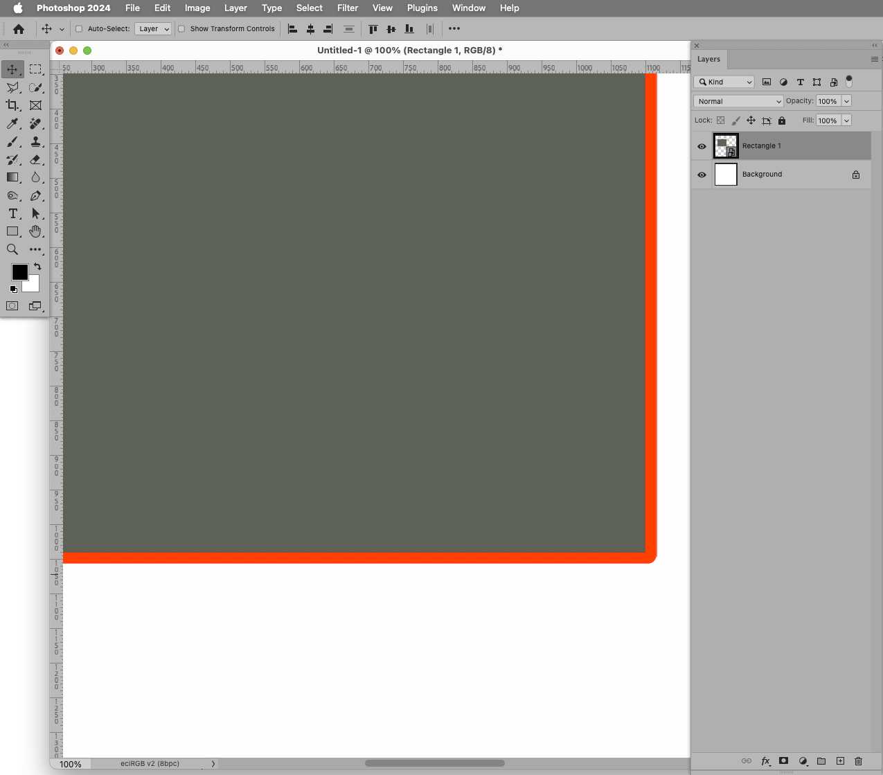The width and height of the screenshot is (883, 775).
Task: Toggle visibility of the Background layer
Action: pyautogui.click(x=702, y=175)
